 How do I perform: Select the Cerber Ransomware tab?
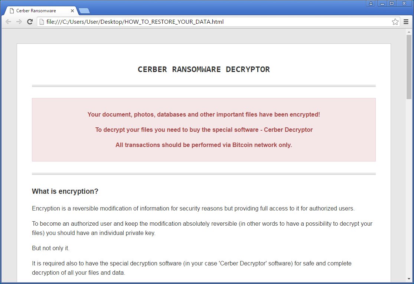pos(40,11)
